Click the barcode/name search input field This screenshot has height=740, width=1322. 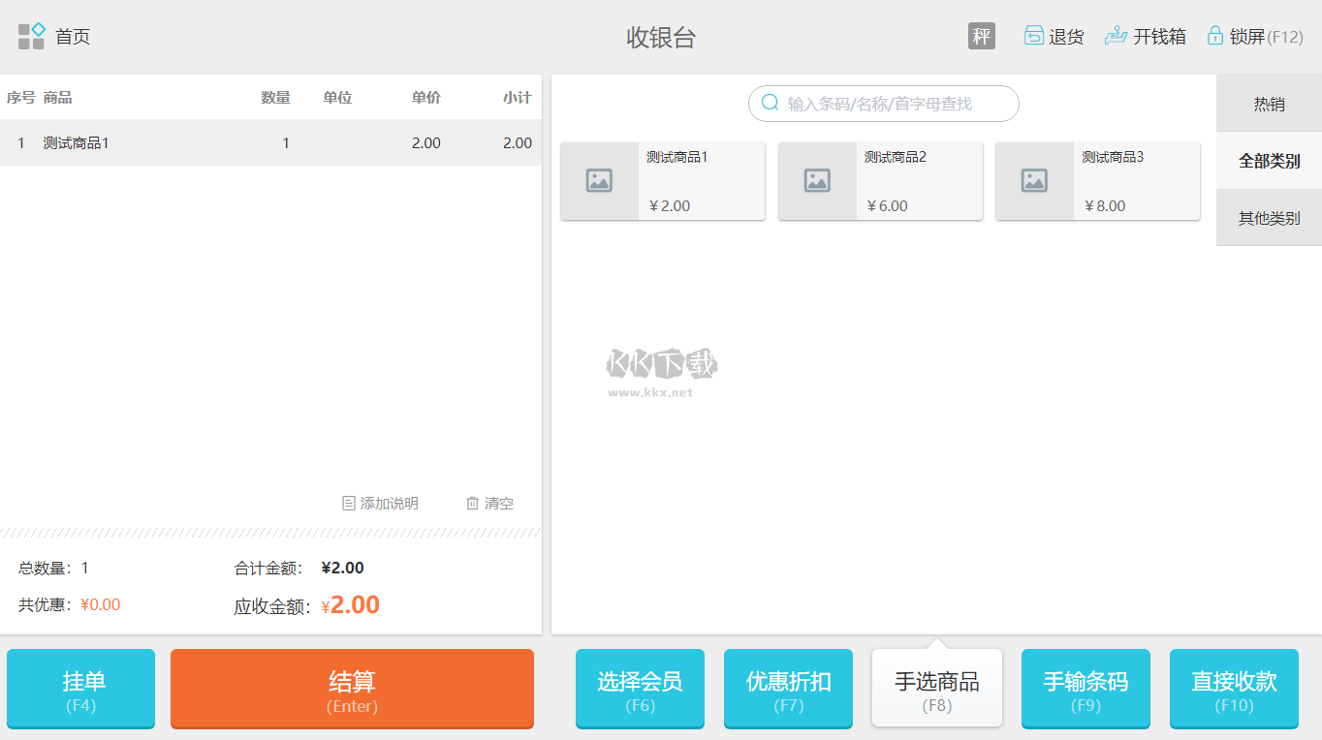[x=892, y=104]
